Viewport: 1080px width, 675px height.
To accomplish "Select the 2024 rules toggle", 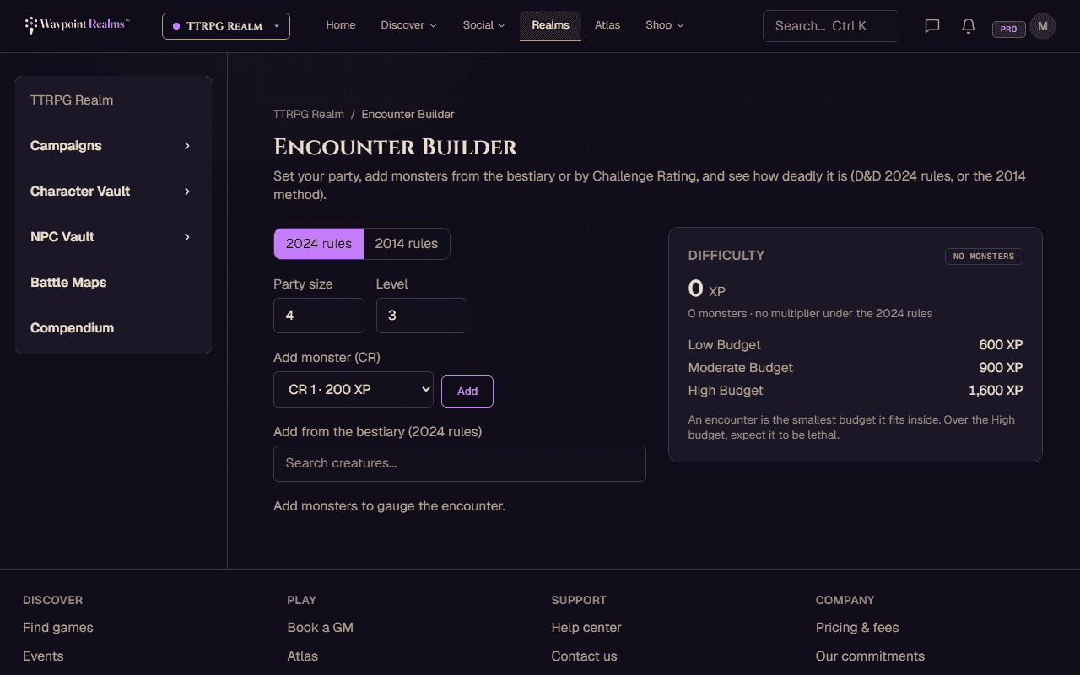I will [x=319, y=244].
